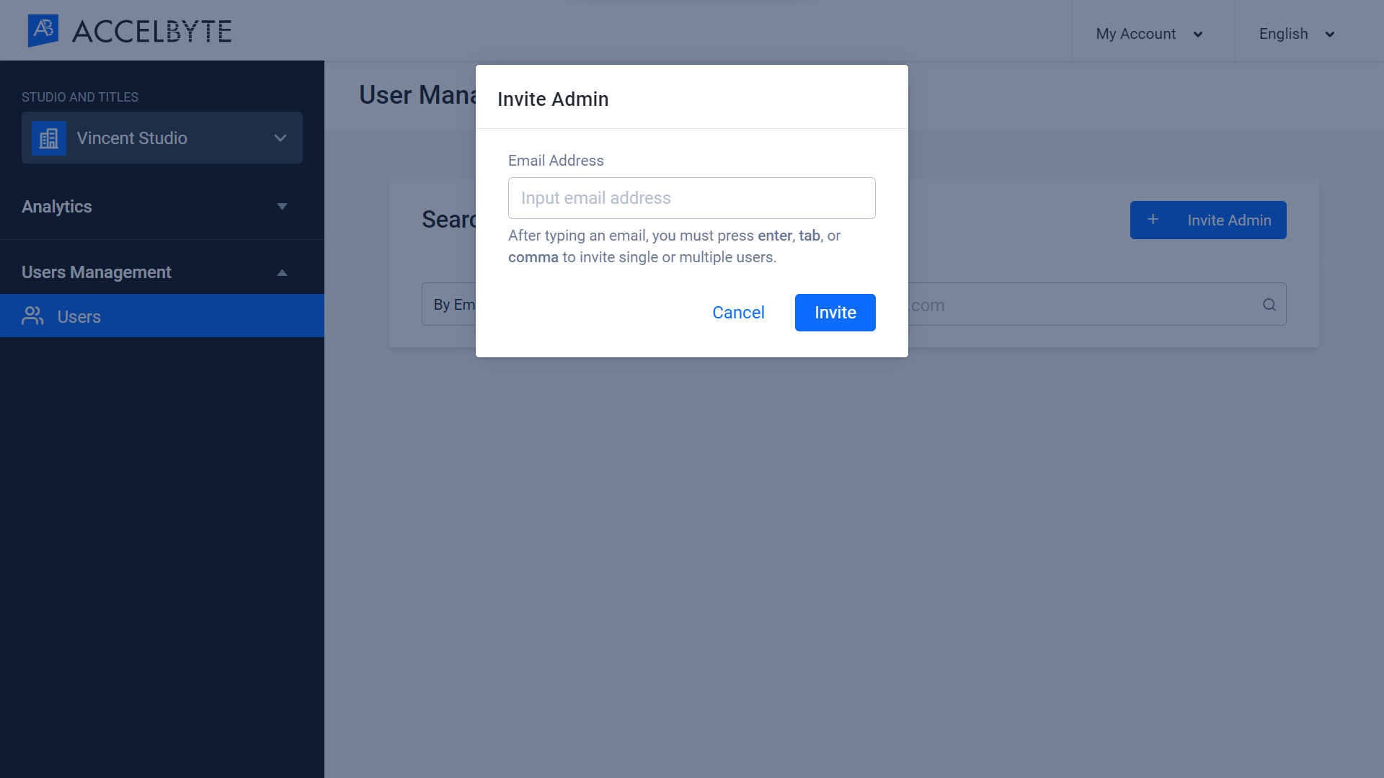Click the Invite button to send invite
Viewport: 1384px width, 778px height.
pyautogui.click(x=835, y=313)
